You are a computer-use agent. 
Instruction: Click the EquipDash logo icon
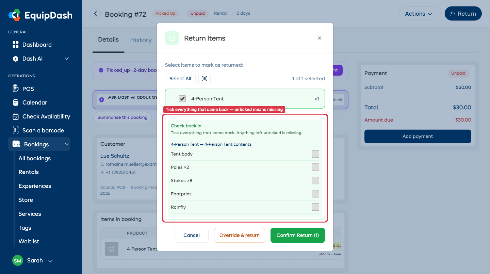(x=15, y=15)
